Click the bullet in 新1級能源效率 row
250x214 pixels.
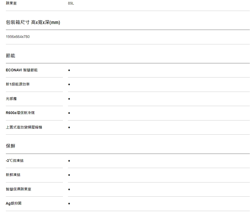[x=69, y=84]
